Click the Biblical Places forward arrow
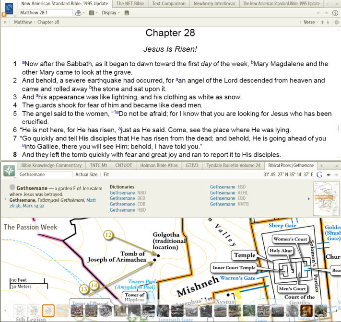 (x=336, y=175)
